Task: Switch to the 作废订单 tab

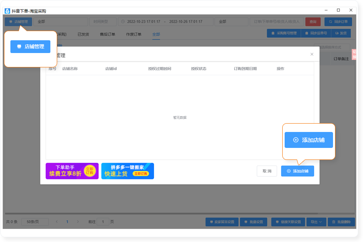Action: pyautogui.click(x=134, y=34)
